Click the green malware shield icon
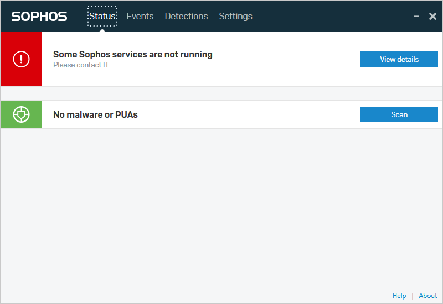Screen dimensions: 443x304 point(21,114)
